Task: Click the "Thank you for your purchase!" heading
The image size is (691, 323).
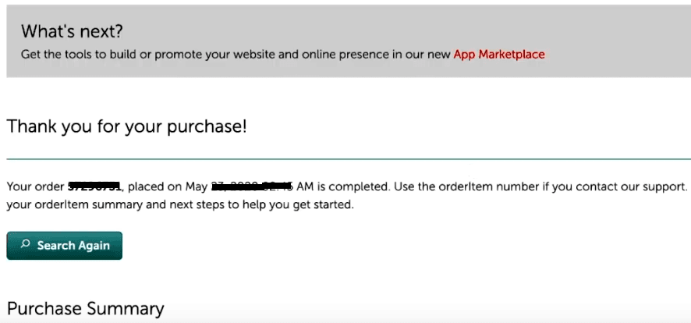Action: (x=126, y=125)
